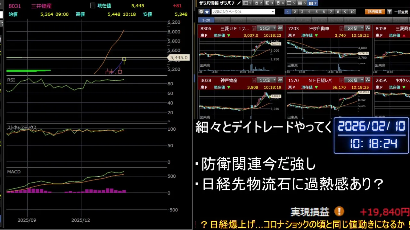Switch to panel layout 3
Viewport: 410px width, 230px height.
269,3
